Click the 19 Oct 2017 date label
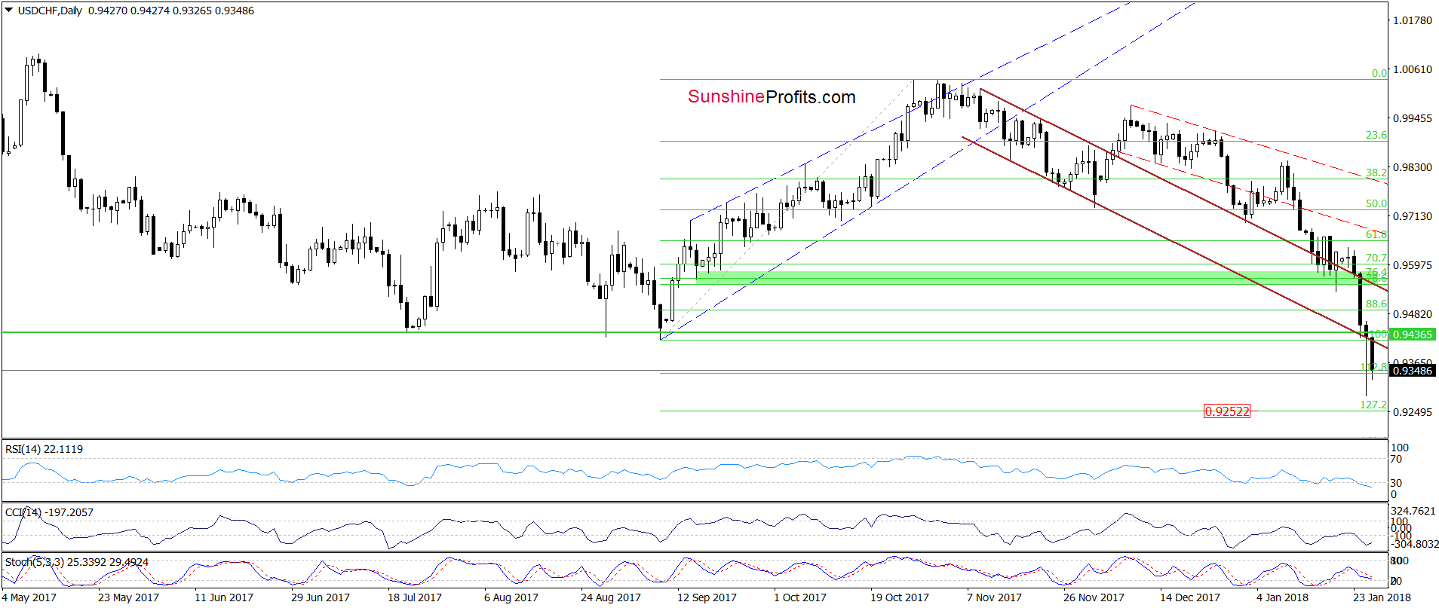Image resolution: width=1439 pixels, height=608 pixels. pos(900,597)
